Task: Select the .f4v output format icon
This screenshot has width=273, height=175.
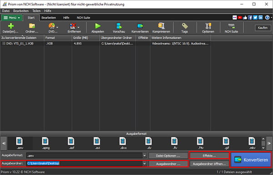Action: [x=200, y=143]
